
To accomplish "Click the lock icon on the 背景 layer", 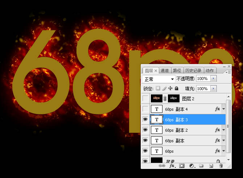I will pos(218,161).
